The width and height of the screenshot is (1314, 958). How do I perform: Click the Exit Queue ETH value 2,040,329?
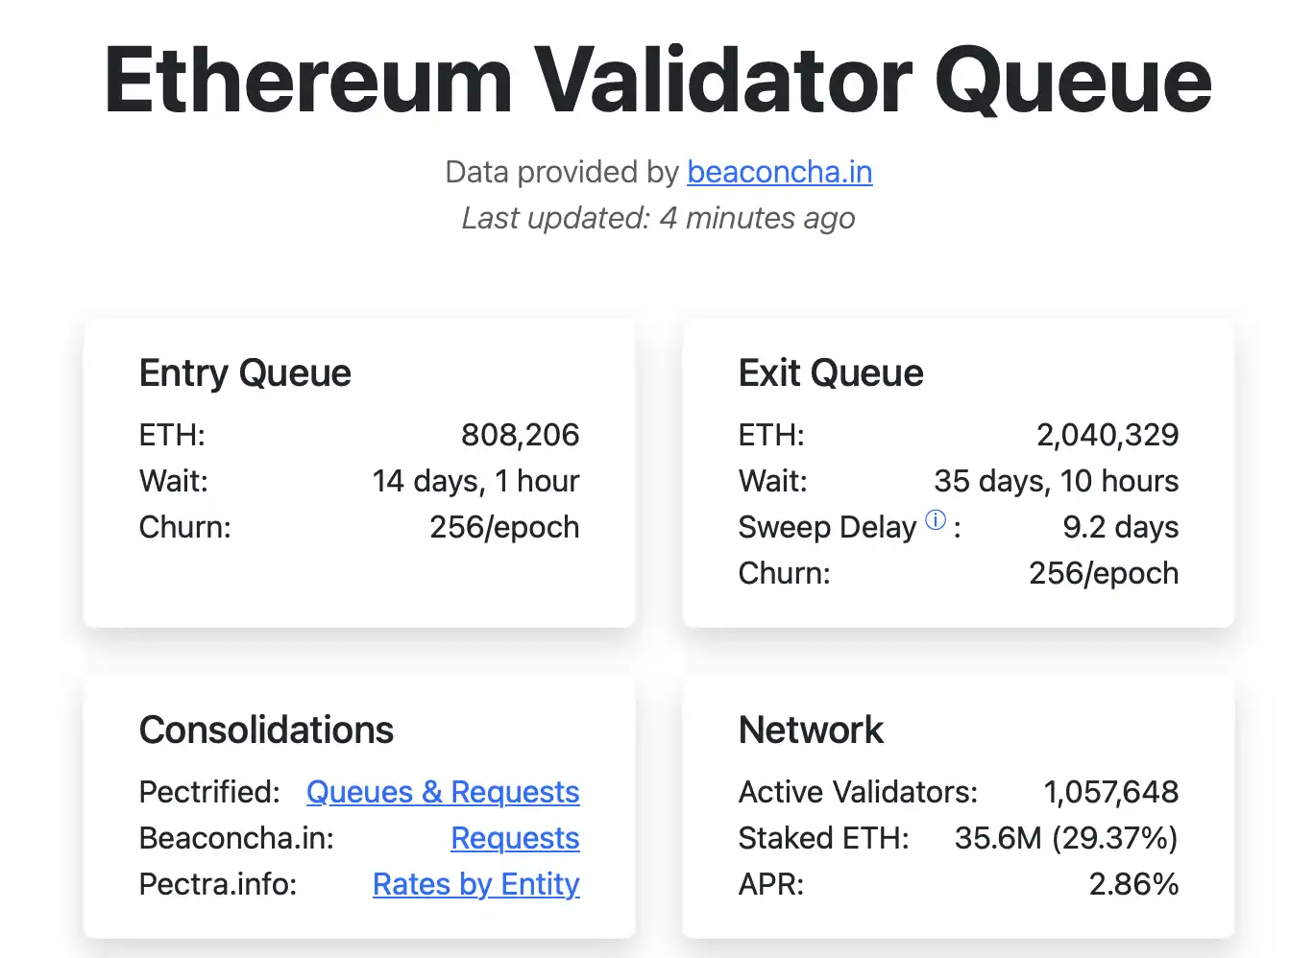click(1107, 435)
